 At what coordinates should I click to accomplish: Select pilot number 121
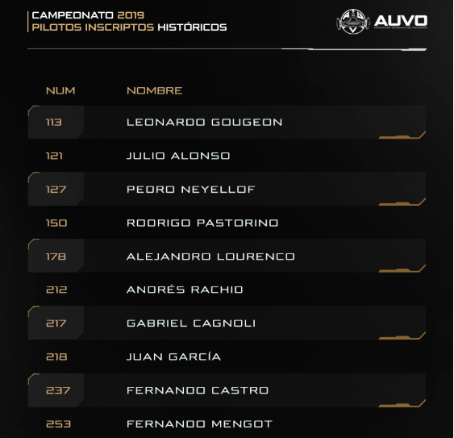tap(54, 156)
